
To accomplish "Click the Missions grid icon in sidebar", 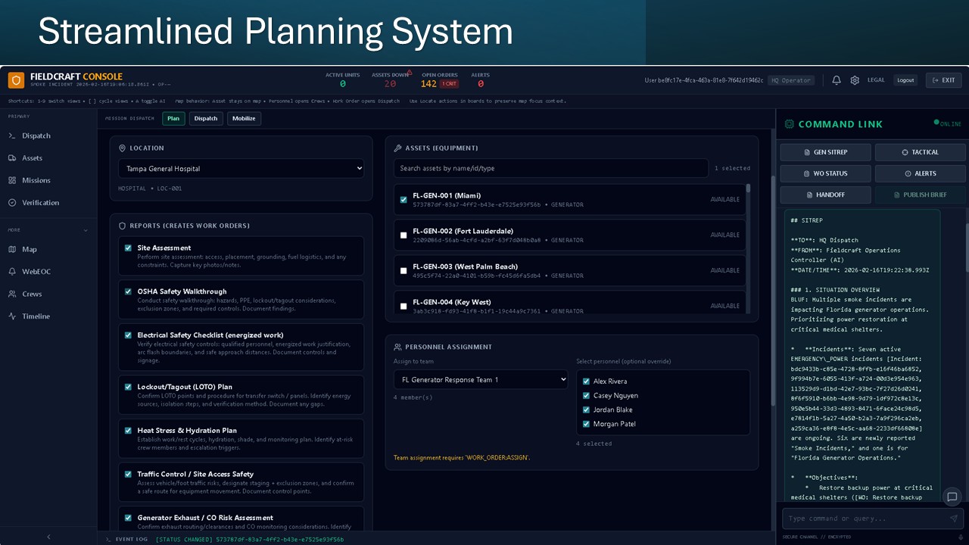I will pos(12,180).
